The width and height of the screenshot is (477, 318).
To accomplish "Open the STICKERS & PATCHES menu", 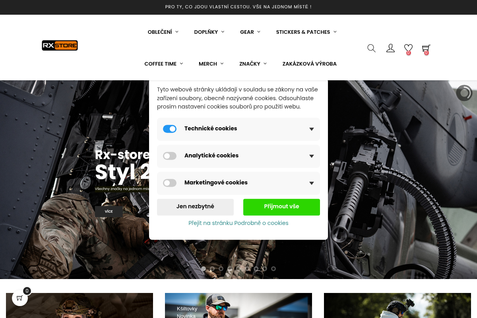I will tap(306, 32).
